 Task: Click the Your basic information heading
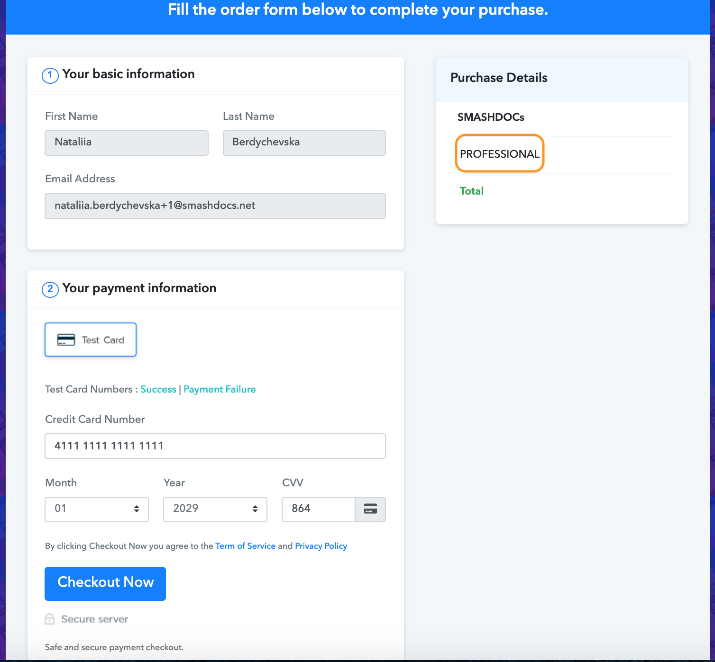tap(128, 74)
